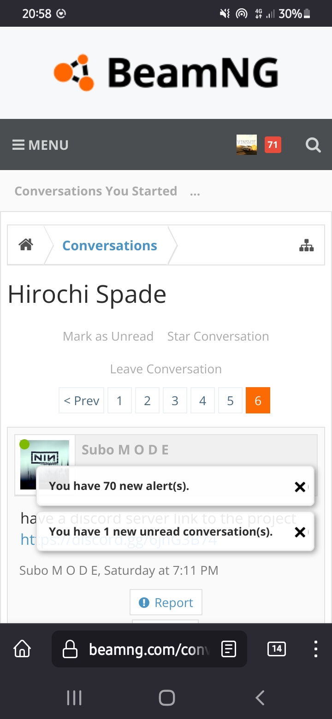Open browser home icon in bottom bar

pos(22,649)
